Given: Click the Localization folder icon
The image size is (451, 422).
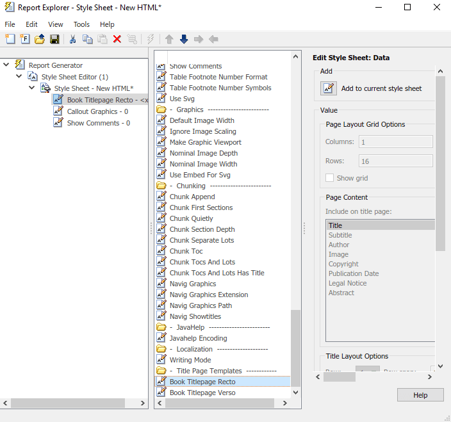Looking at the screenshot, I should coord(161,349).
